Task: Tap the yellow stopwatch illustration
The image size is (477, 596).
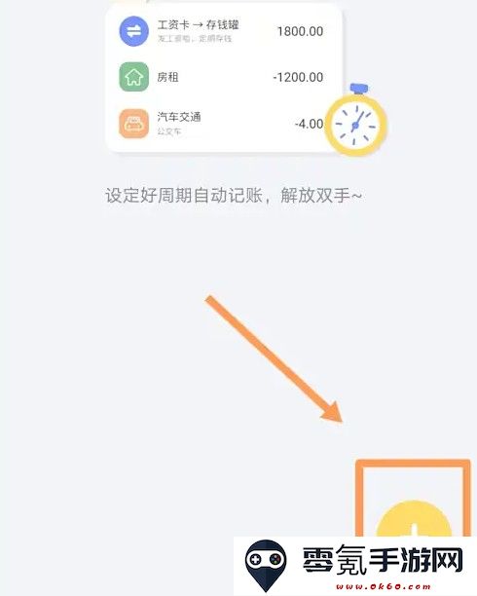Action: coord(356,121)
